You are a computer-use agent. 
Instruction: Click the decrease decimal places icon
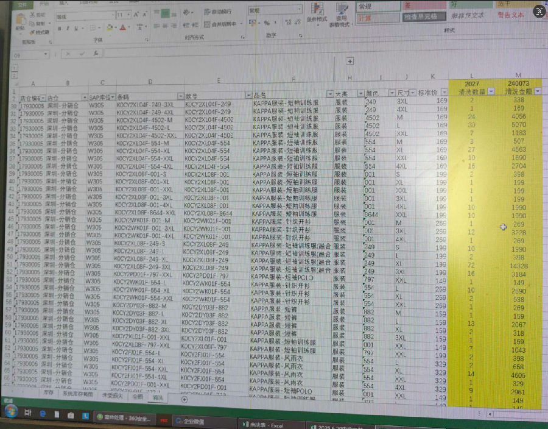298,22
